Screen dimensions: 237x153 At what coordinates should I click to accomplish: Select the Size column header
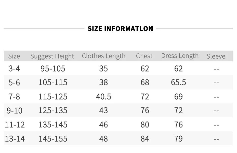point(14,56)
